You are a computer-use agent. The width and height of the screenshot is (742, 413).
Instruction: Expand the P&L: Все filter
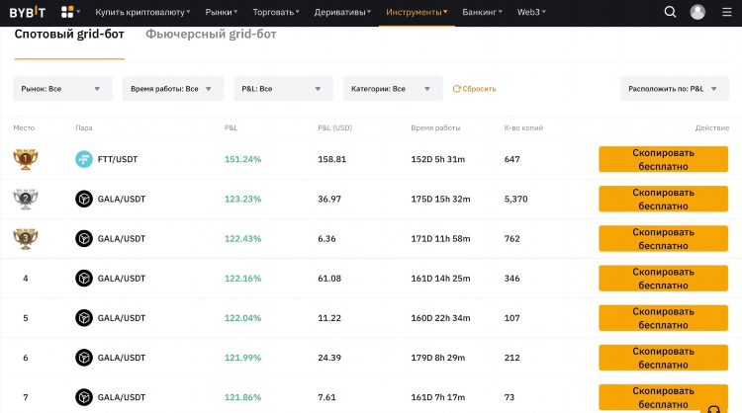coord(284,89)
